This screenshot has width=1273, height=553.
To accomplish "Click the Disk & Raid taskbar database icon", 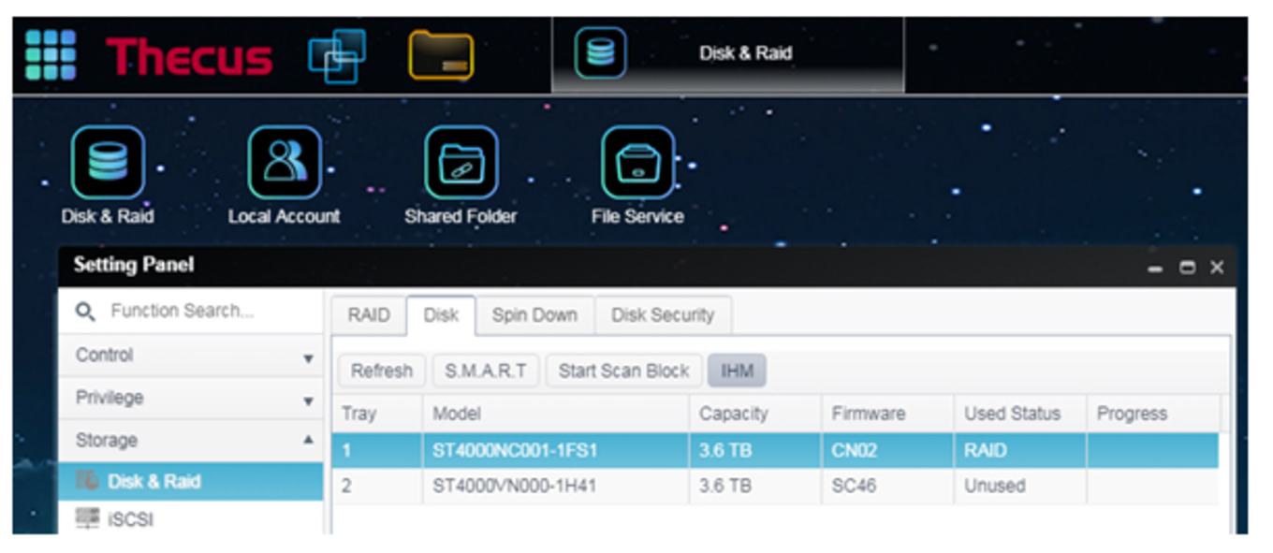I will click(600, 53).
